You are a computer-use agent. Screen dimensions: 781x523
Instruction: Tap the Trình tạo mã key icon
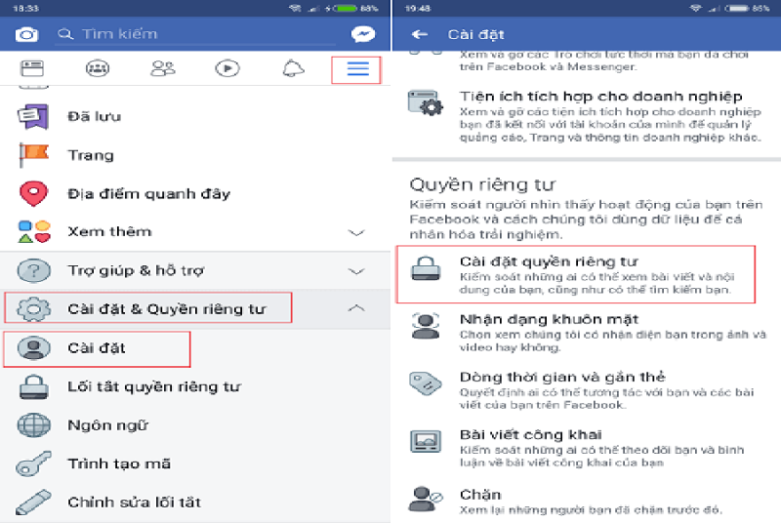pos(33,463)
